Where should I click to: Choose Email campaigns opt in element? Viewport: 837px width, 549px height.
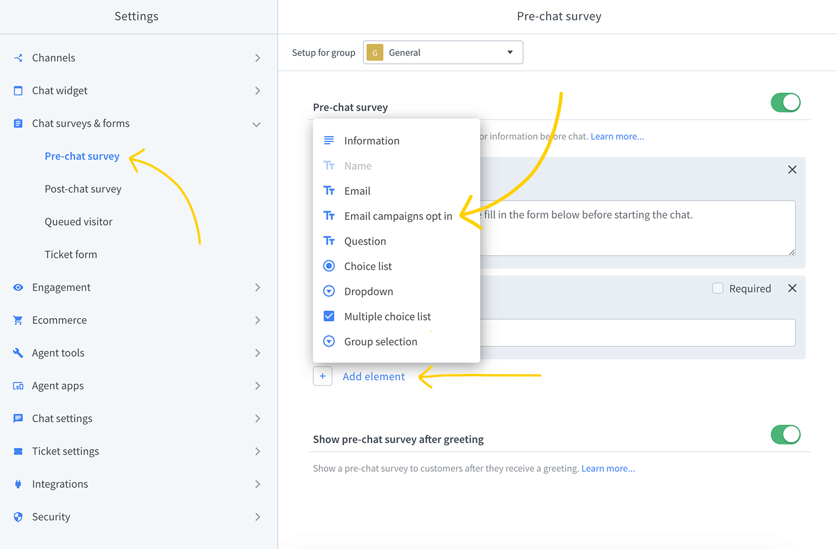tap(396, 216)
